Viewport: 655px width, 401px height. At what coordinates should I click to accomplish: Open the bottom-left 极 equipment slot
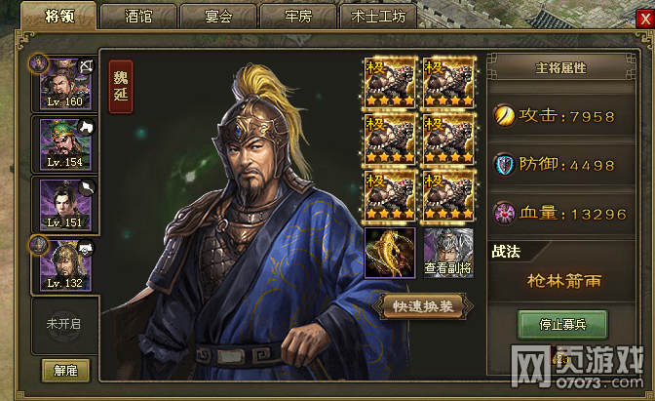click(390, 196)
